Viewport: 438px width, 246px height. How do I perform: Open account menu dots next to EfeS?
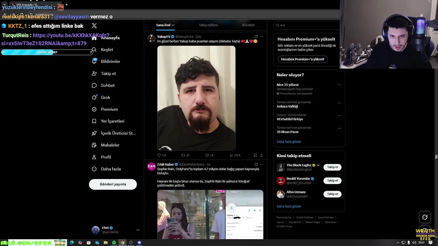[x=138, y=230]
